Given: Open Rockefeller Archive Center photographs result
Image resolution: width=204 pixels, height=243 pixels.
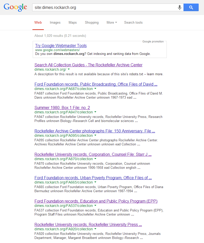Looking at the screenshot, I should 95,131.
